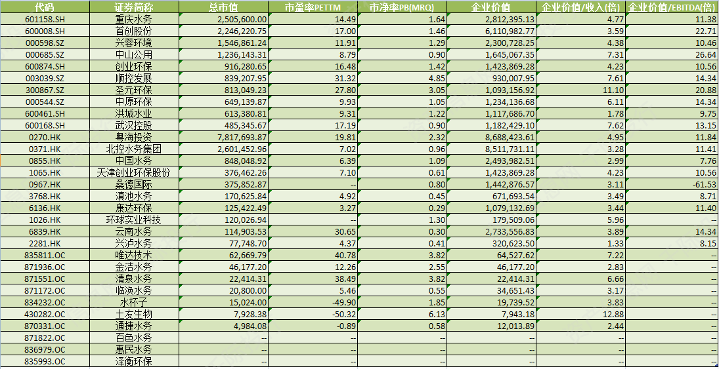
Task: Select the cell 康达环保
Action: (x=133, y=208)
